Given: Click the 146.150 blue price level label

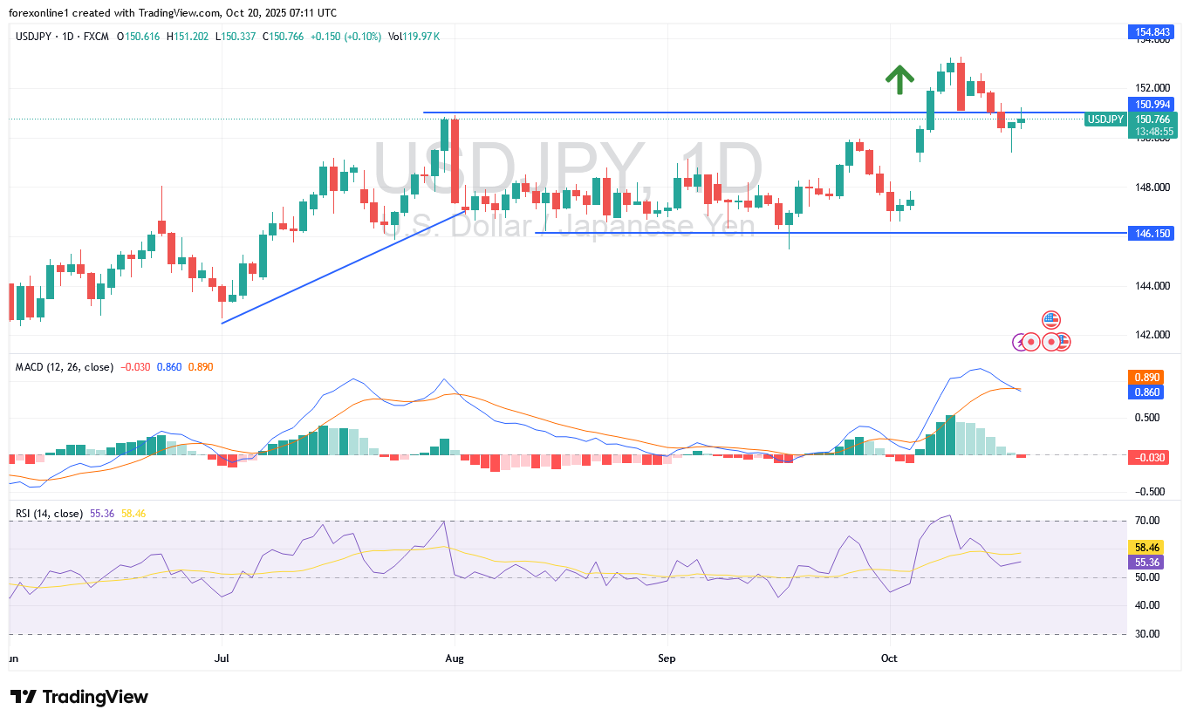Looking at the screenshot, I should click(1152, 233).
